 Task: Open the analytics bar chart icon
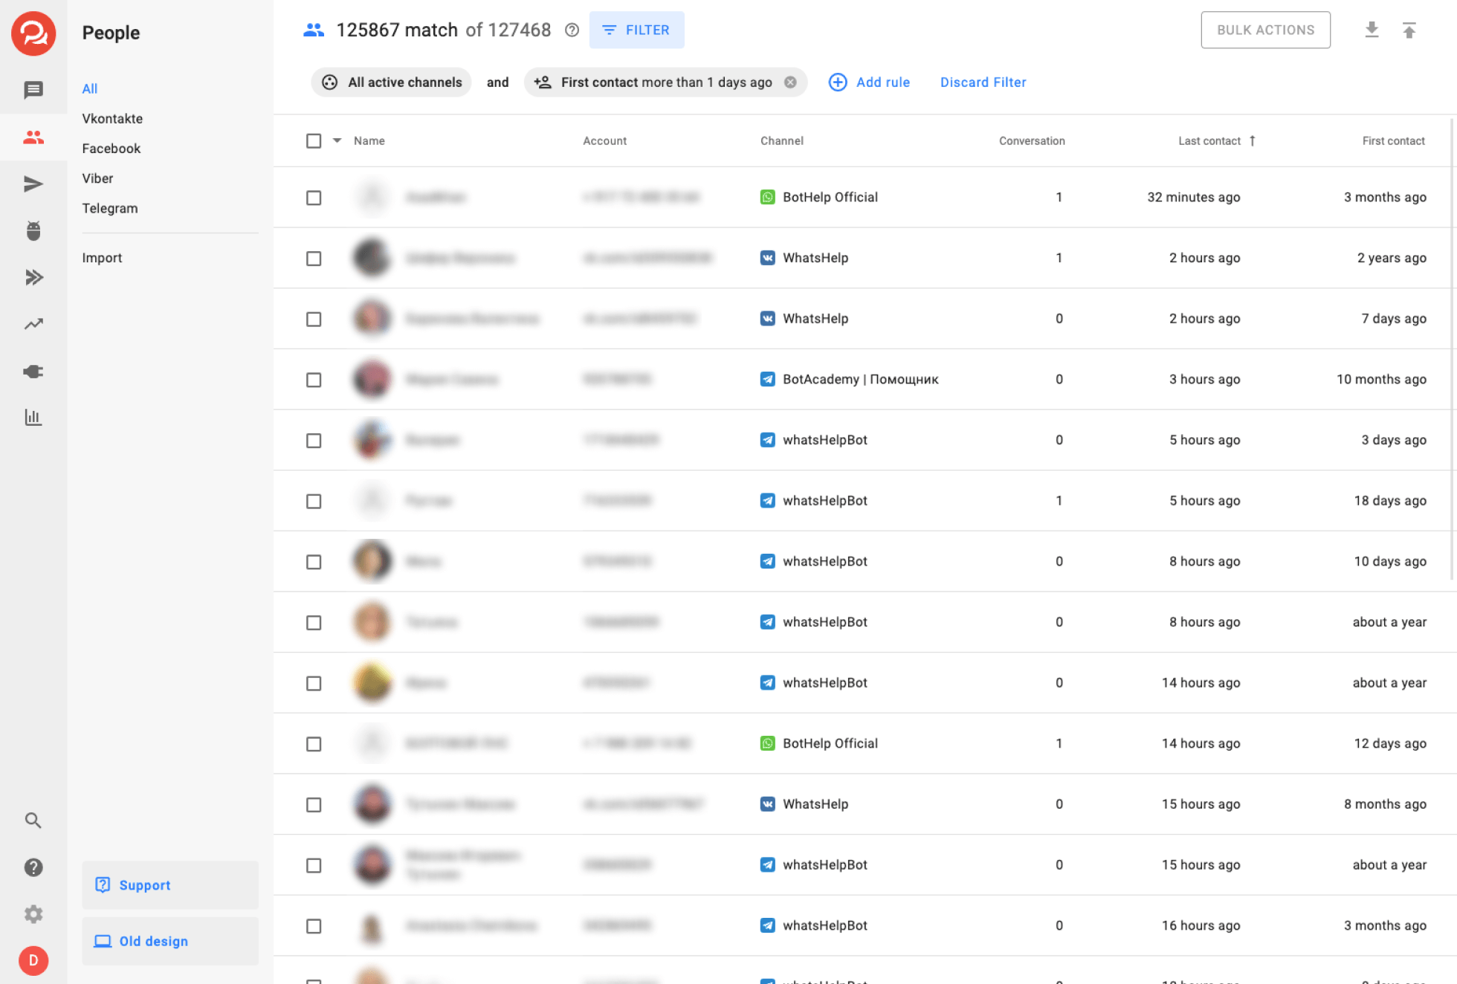point(33,417)
